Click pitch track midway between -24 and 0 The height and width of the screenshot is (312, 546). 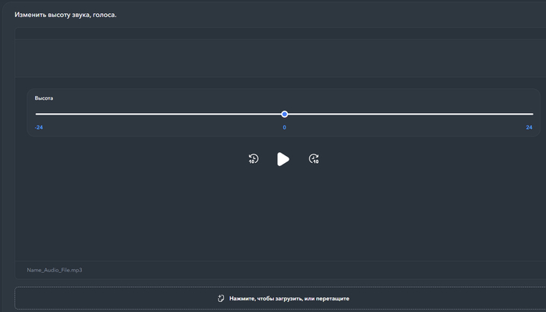pos(161,114)
